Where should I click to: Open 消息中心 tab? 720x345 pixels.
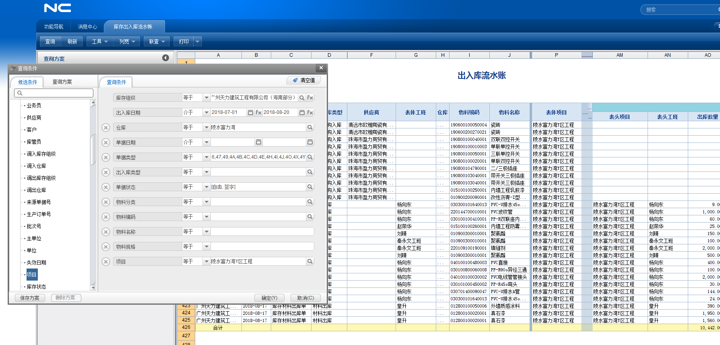[87, 27]
